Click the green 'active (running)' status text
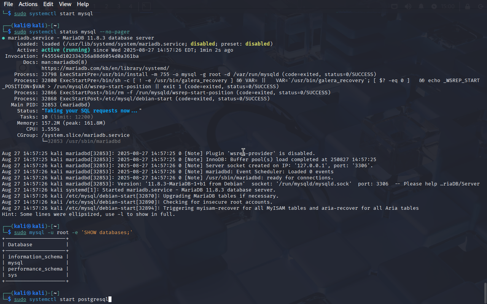The image size is (487, 304). 66,50
